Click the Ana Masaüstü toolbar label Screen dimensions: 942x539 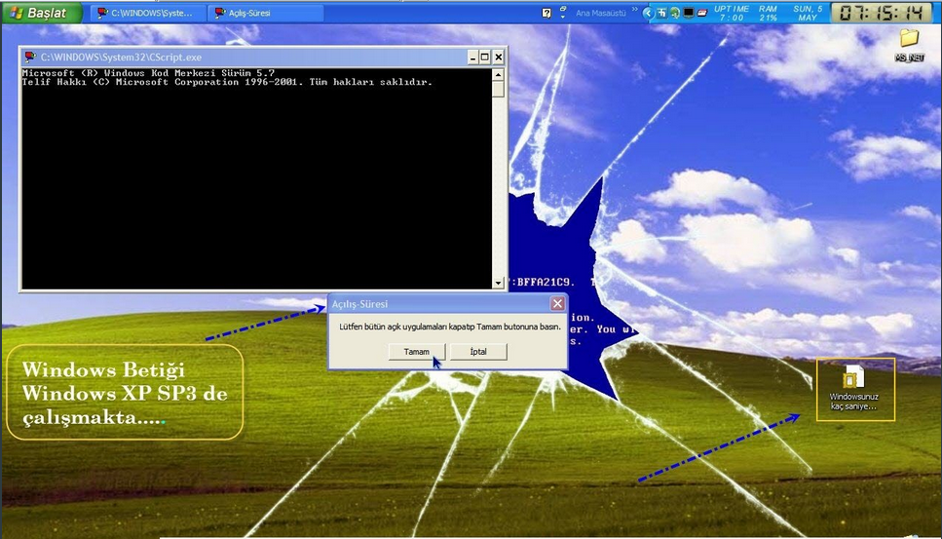pos(600,13)
